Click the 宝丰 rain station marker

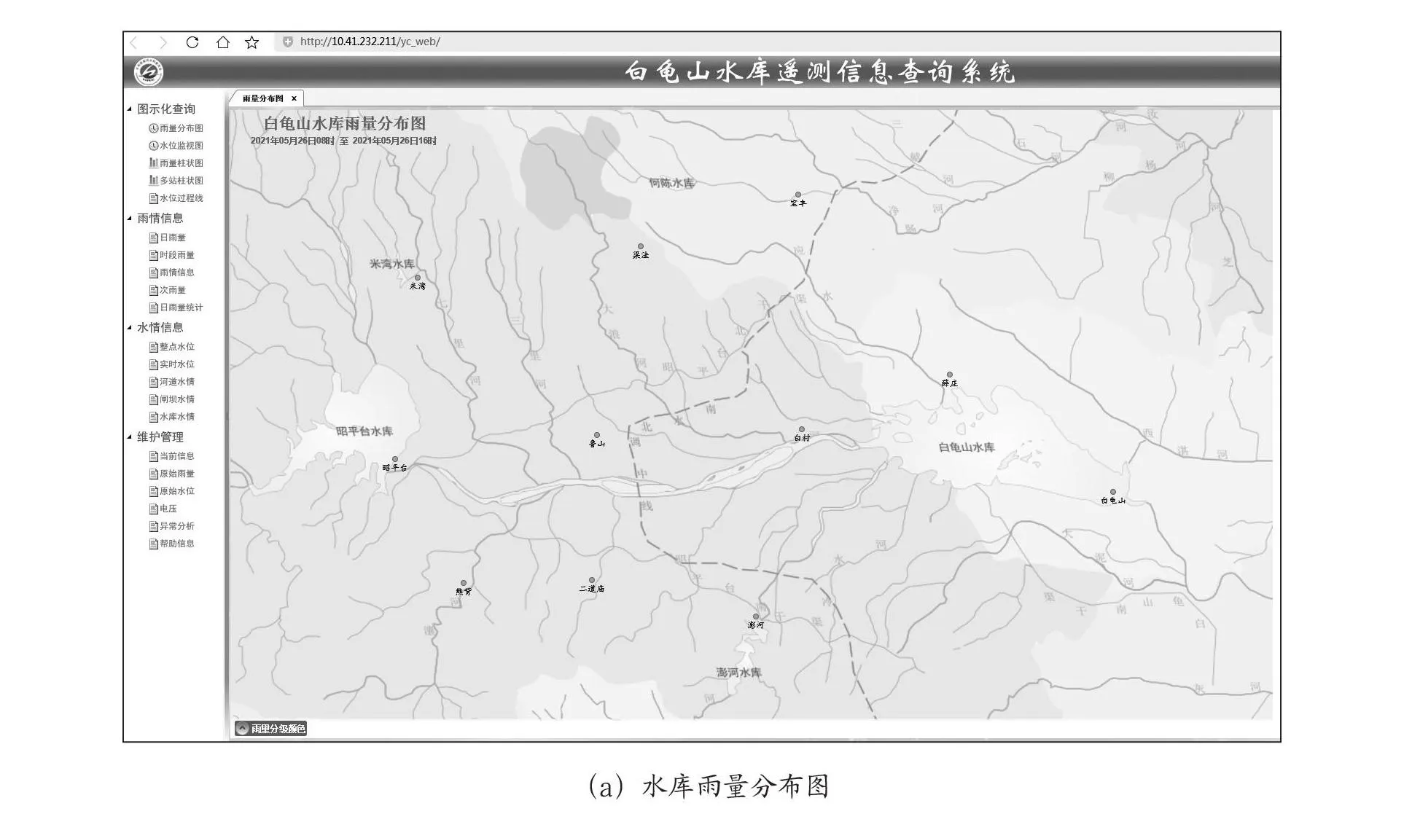click(x=798, y=195)
